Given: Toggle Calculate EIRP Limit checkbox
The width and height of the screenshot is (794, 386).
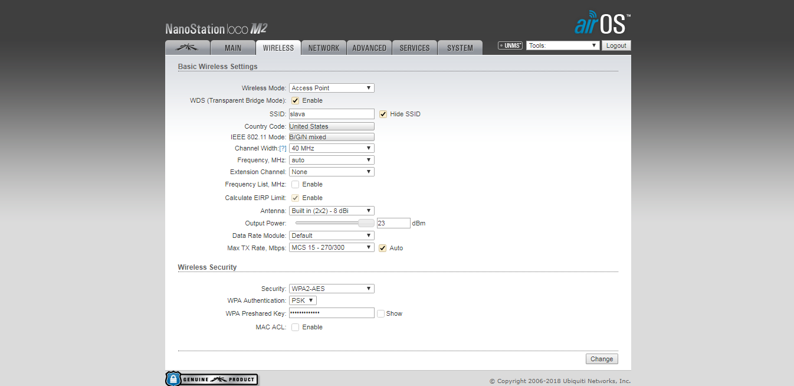Looking at the screenshot, I should 296,198.
